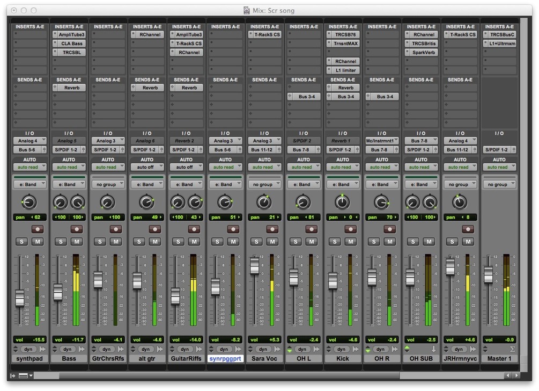Click the left pan knob on Bass
539x391 pixels.
tap(60, 202)
